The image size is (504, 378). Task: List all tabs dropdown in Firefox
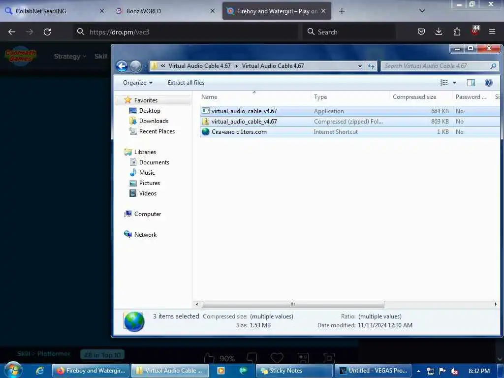[x=422, y=11]
